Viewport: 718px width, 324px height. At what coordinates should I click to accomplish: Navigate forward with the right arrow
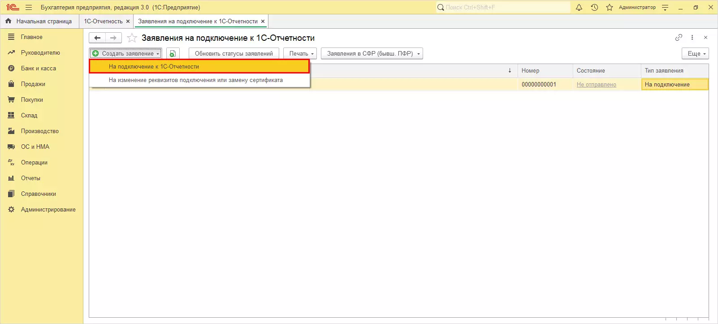[x=113, y=38]
